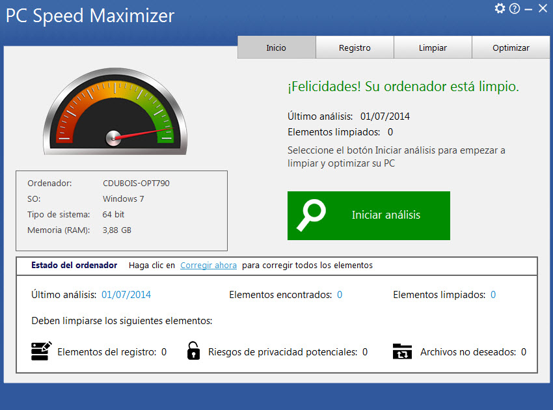Open the help question mark icon
Viewport: 553px width, 410px height.
click(x=515, y=8)
